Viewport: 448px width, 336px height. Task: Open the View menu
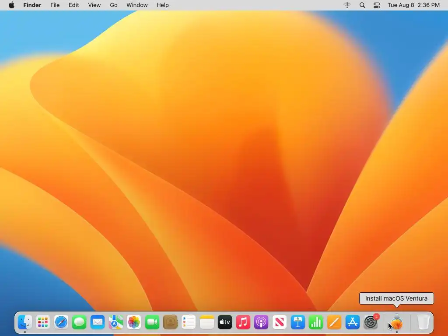94,5
